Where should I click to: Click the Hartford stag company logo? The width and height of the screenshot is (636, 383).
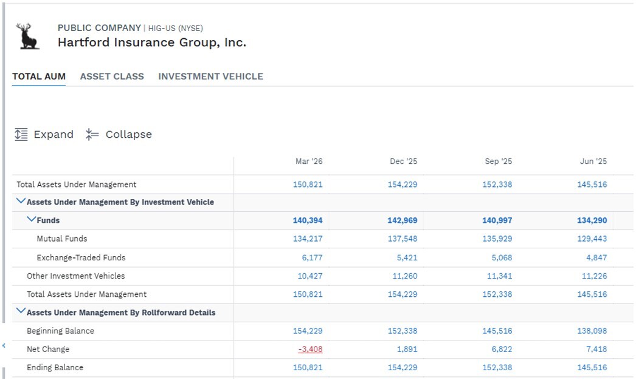tap(27, 36)
